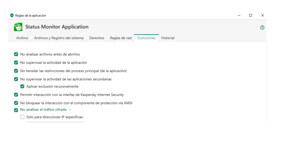Click the IP addresses input field edge

[x=55, y=122]
